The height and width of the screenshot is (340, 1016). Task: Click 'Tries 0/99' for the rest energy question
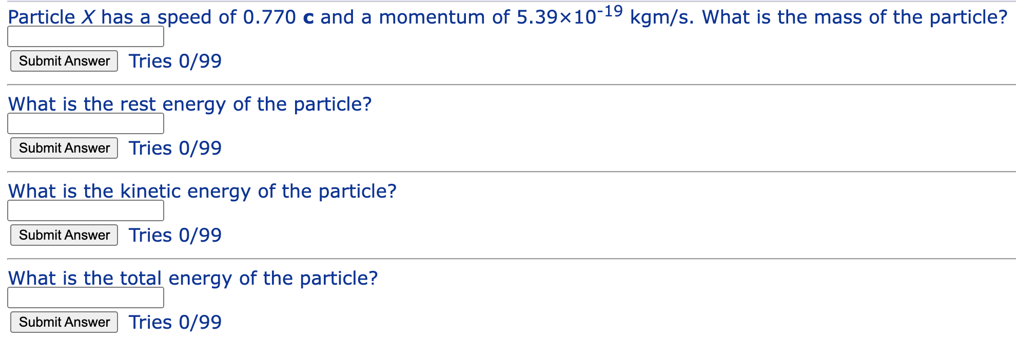coord(174,148)
